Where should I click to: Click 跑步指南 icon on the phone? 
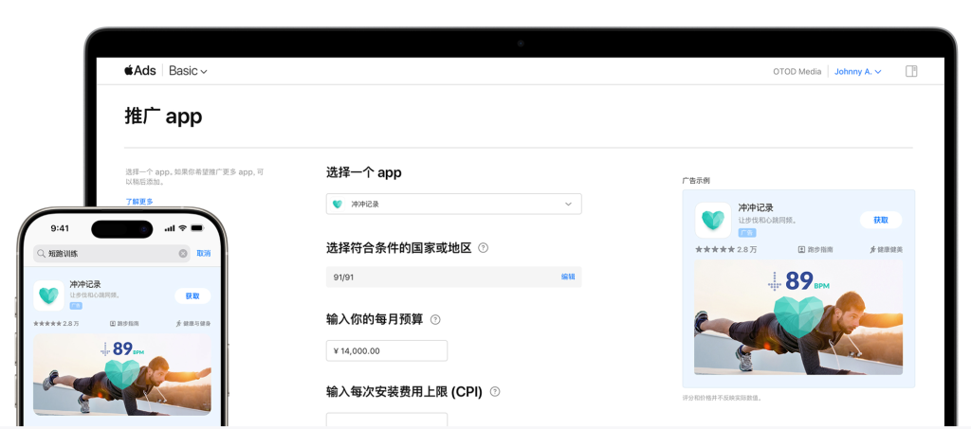pos(113,323)
